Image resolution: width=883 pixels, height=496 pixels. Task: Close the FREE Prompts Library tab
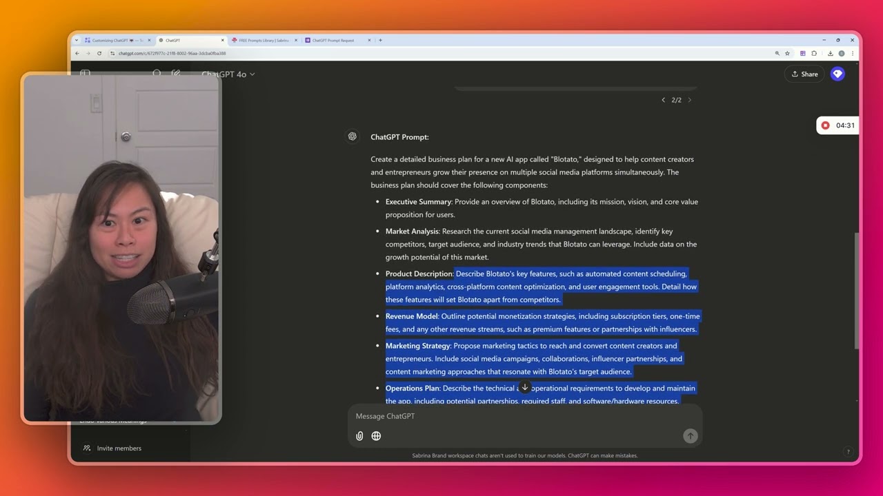(x=296, y=40)
